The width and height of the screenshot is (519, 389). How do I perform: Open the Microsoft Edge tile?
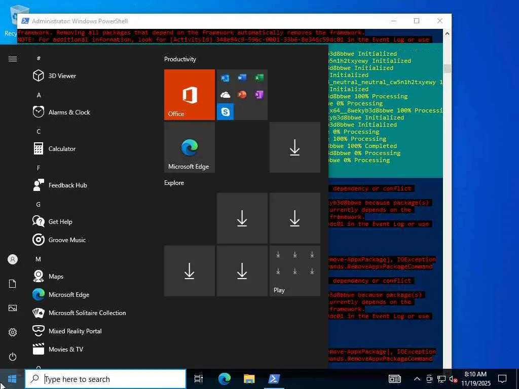tap(190, 147)
